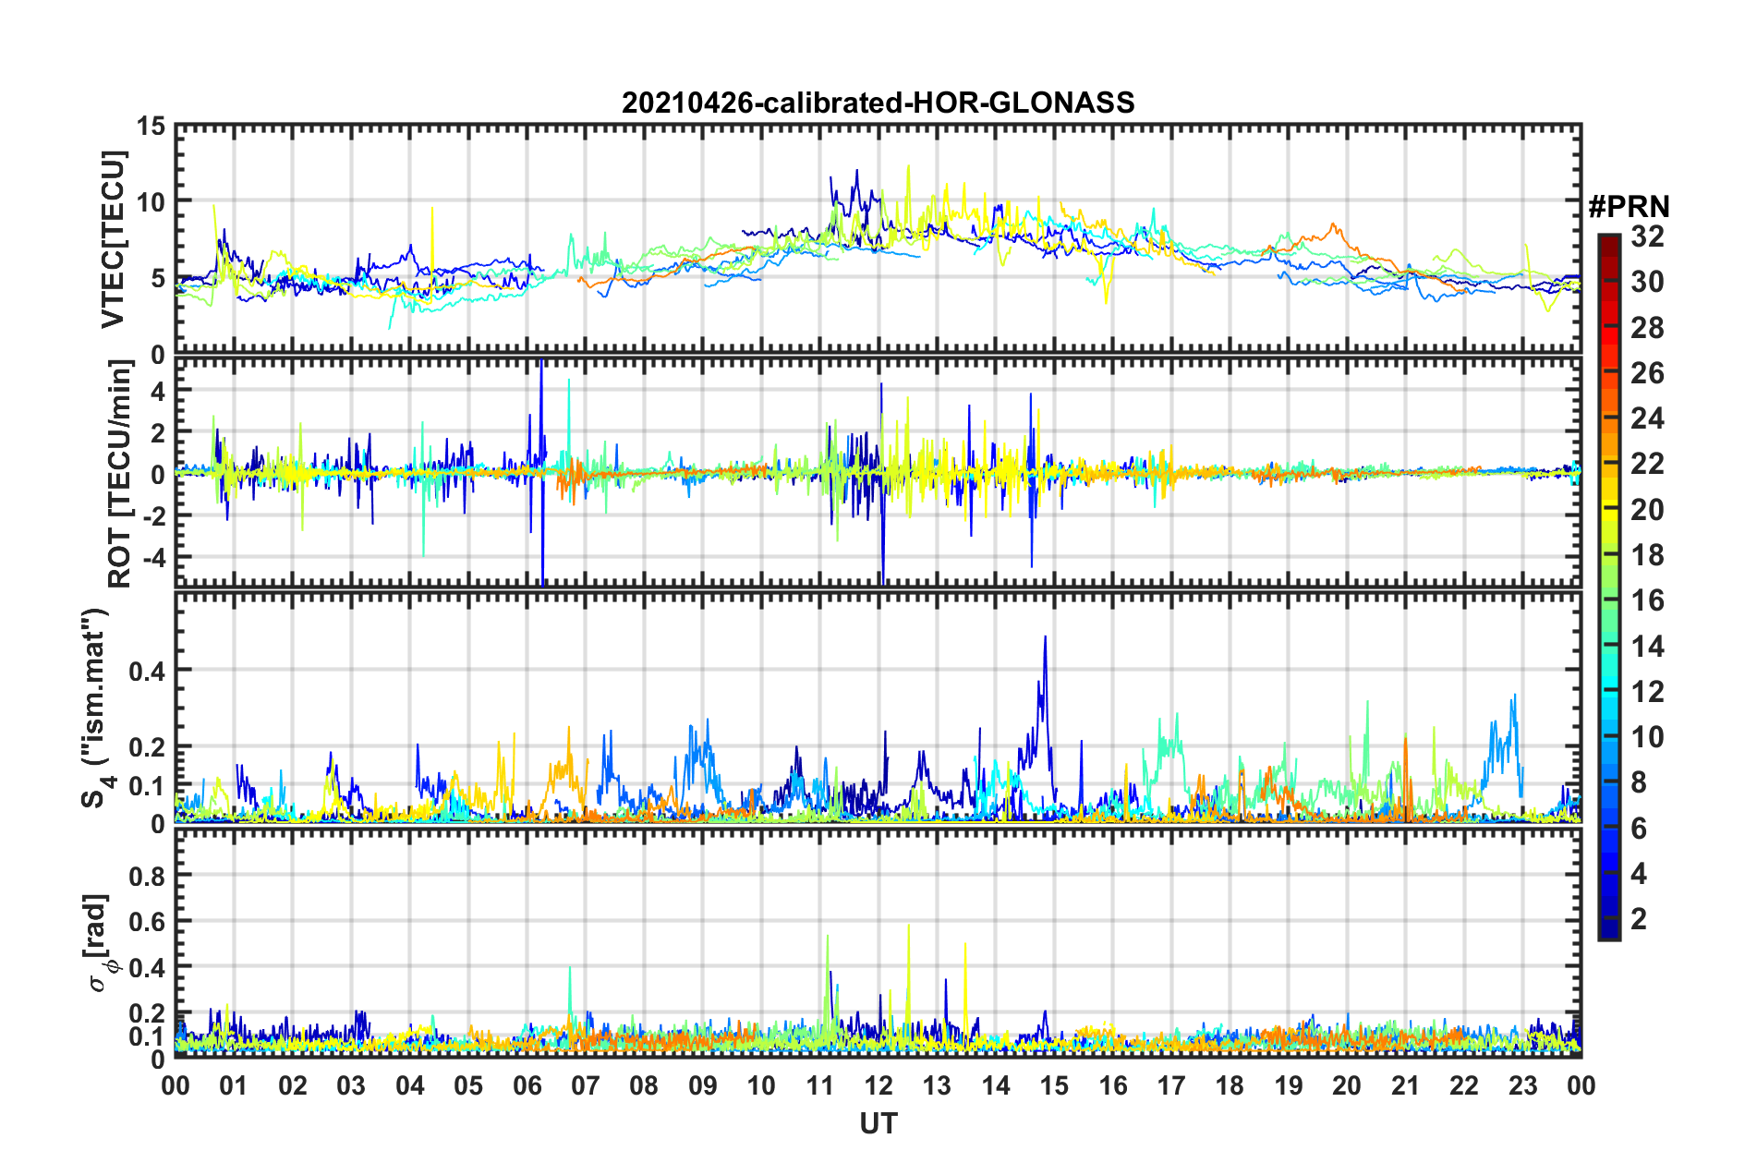This screenshot has height=1175, width=1757.
Task: Click S4 y-axis tick label 0.2
Action: click(x=147, y=747)
